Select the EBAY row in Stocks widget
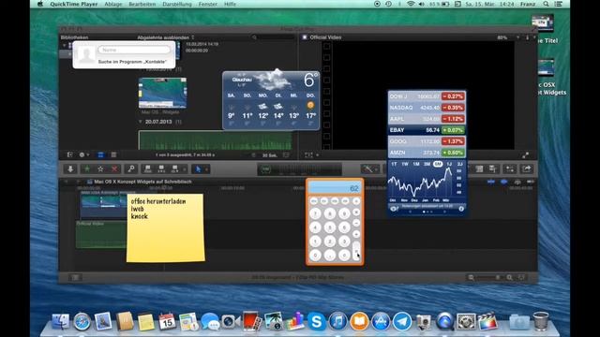Screen dimensions: 600x337 pos(427,130)
